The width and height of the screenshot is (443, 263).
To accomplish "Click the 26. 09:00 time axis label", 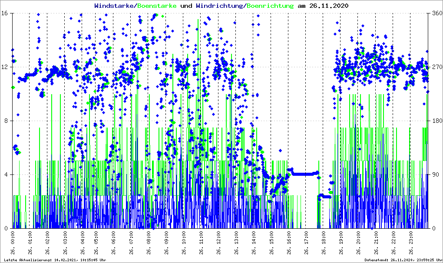I will [x=166, y=243].
